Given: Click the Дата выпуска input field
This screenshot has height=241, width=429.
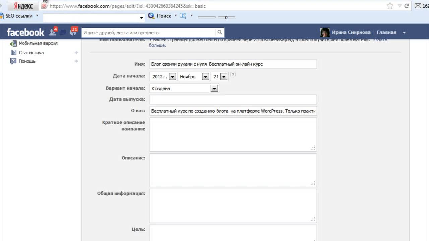Looking at the screenshot, I should tap(233, 99).
